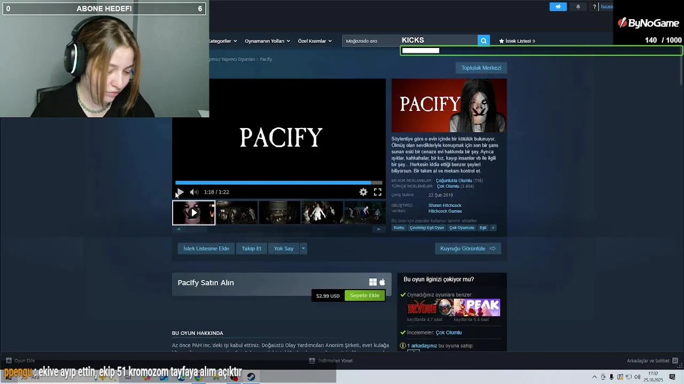Screen dimensions: 684x384
Task: Open publisher Hitchcock Games link
Action: [x=445, y=211]
